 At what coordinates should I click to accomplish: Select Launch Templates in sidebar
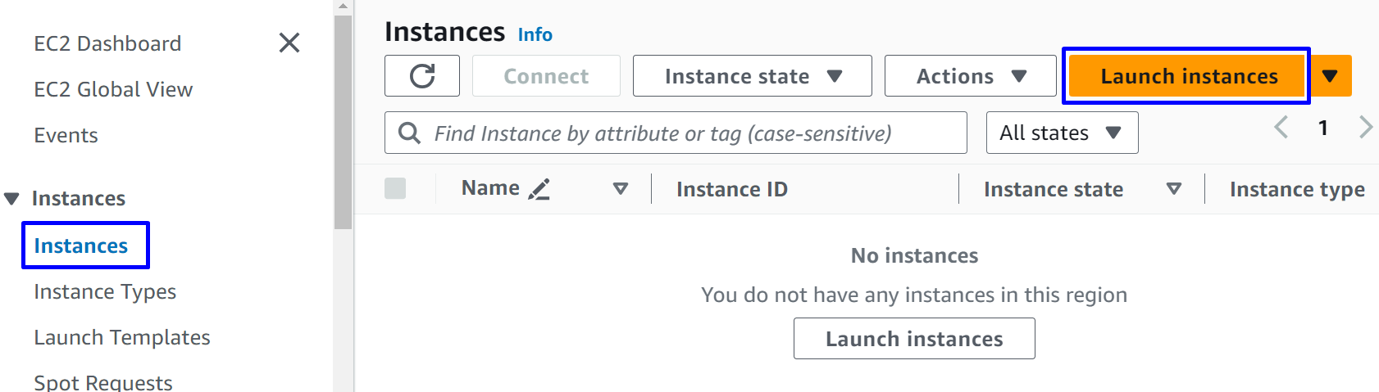[122, 337]
